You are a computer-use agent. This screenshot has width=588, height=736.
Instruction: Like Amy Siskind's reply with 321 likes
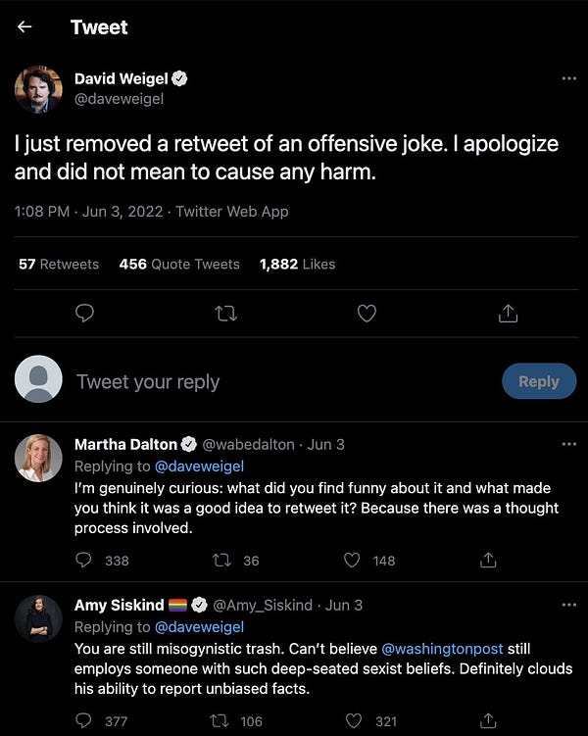(x=354, y=720)
